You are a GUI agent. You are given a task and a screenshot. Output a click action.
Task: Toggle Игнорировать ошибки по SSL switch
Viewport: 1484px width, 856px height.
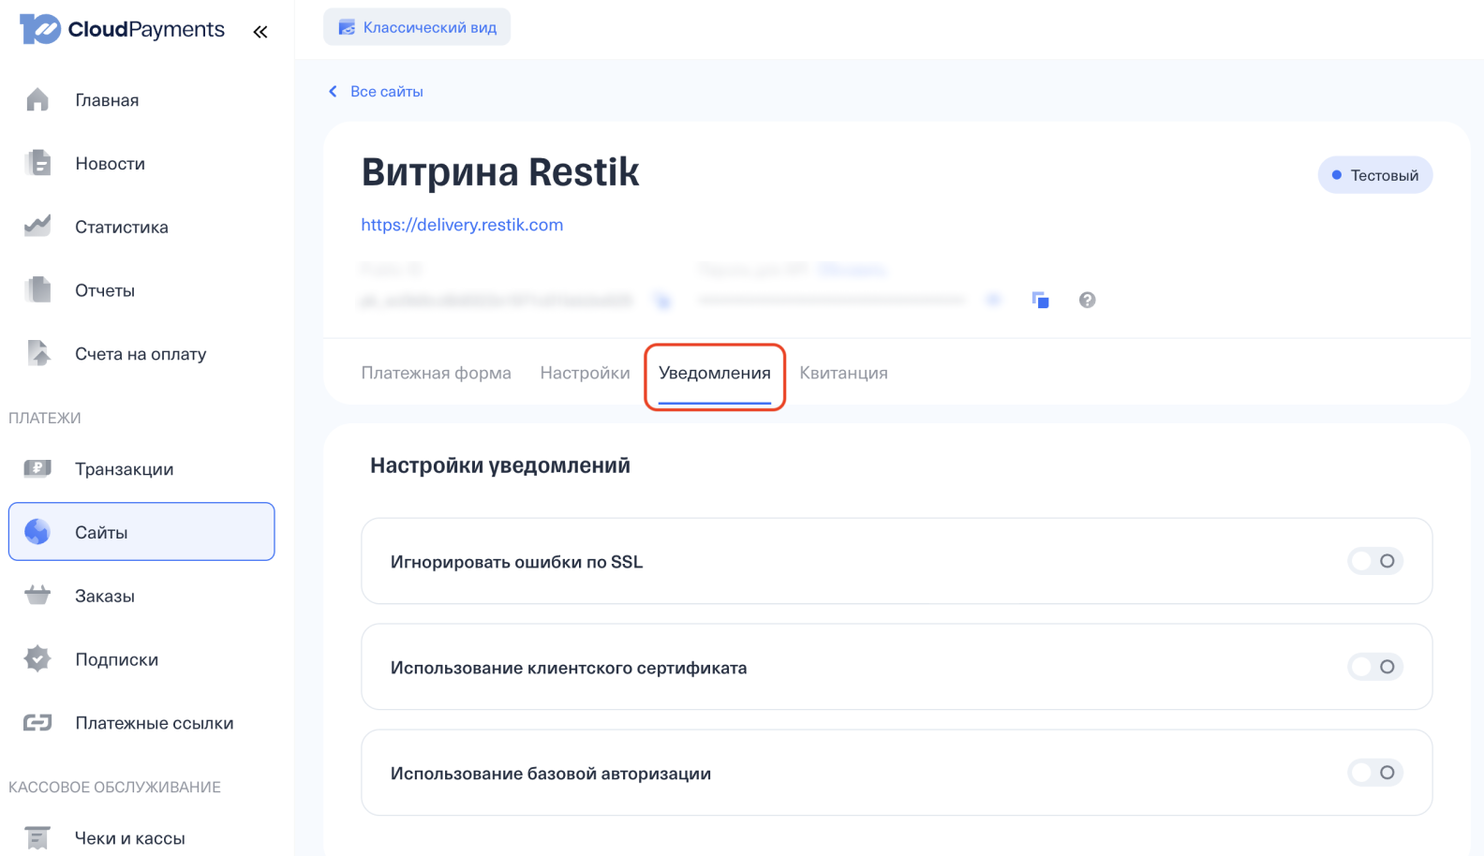pyautogui.click(x=1374, y=561)
